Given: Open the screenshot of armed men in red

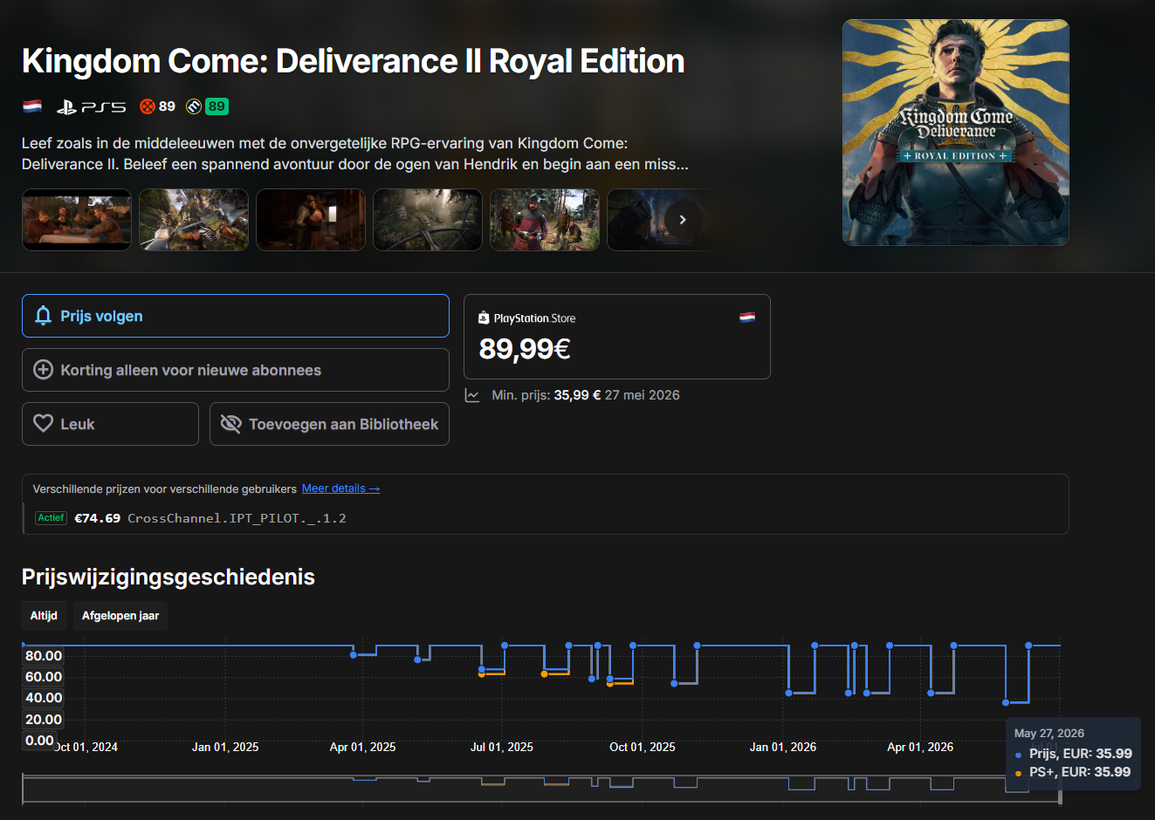Looking at the screenshot, I should 545,220.
